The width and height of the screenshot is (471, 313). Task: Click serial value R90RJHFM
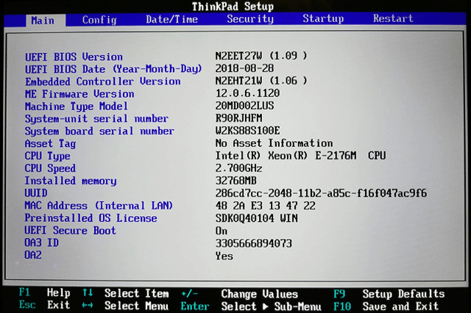click(238, 118)
